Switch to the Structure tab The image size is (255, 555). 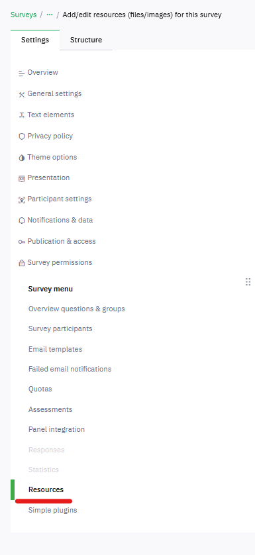(86, 40)
